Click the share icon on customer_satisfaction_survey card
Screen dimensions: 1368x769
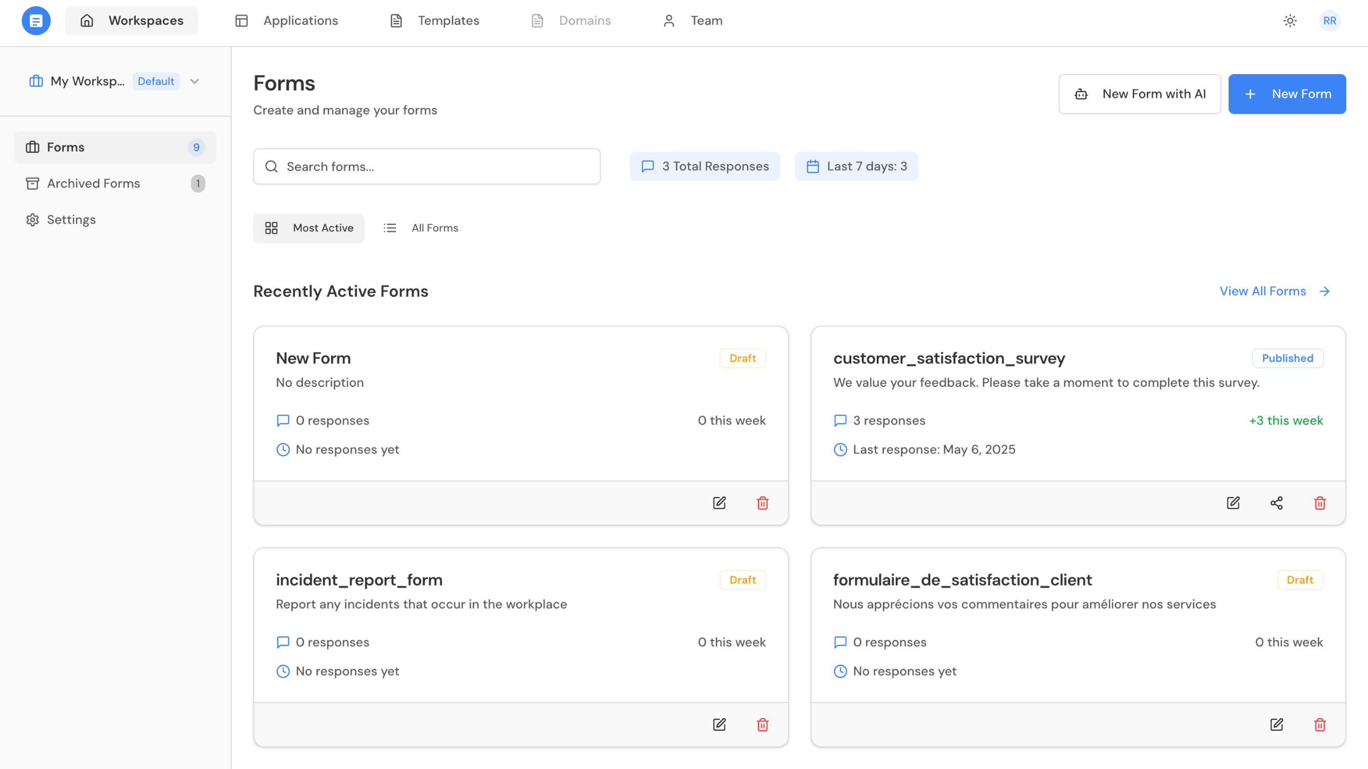[x=1276, y=503]
